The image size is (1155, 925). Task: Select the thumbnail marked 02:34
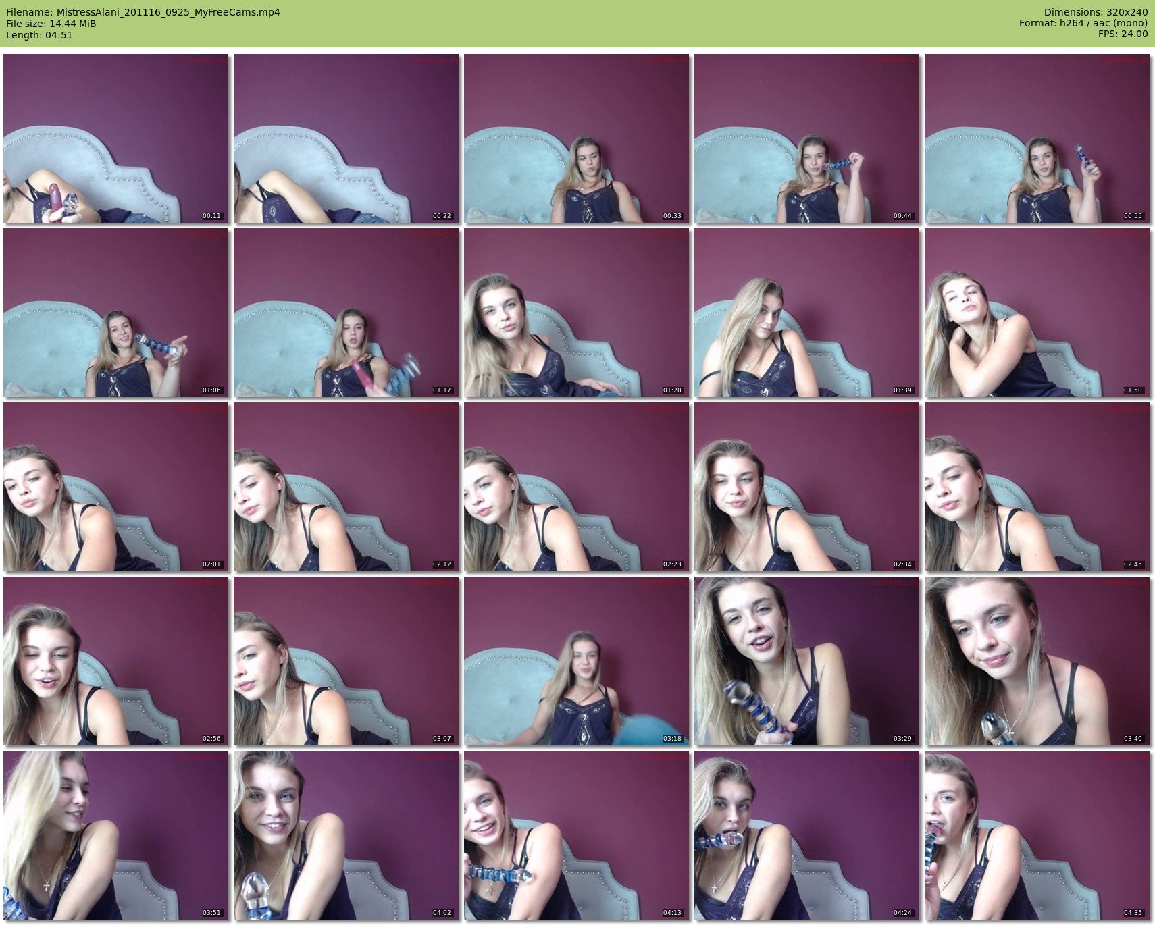click(x=807, y=487)
